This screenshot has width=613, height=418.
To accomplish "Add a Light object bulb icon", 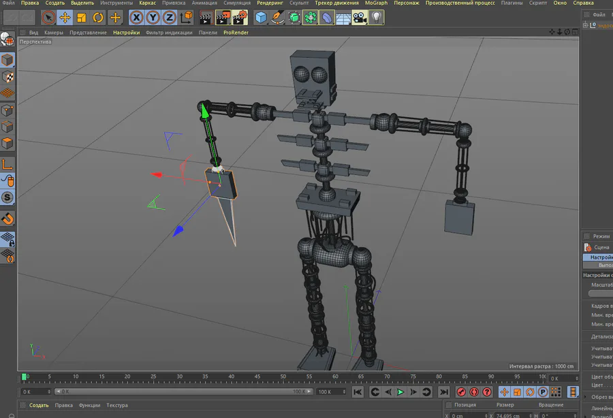I will tap(376, 18).
